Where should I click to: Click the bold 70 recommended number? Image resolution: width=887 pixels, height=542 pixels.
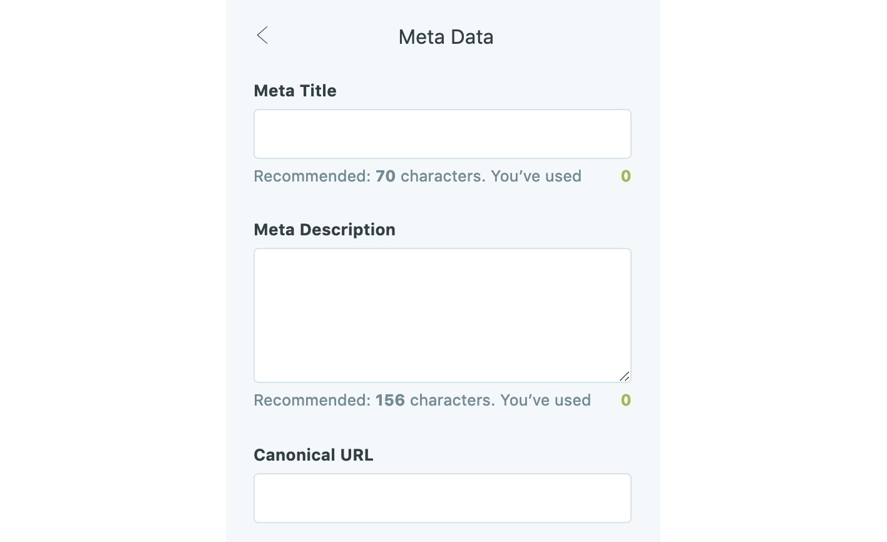pyautogui.click(x=386, y=176)
